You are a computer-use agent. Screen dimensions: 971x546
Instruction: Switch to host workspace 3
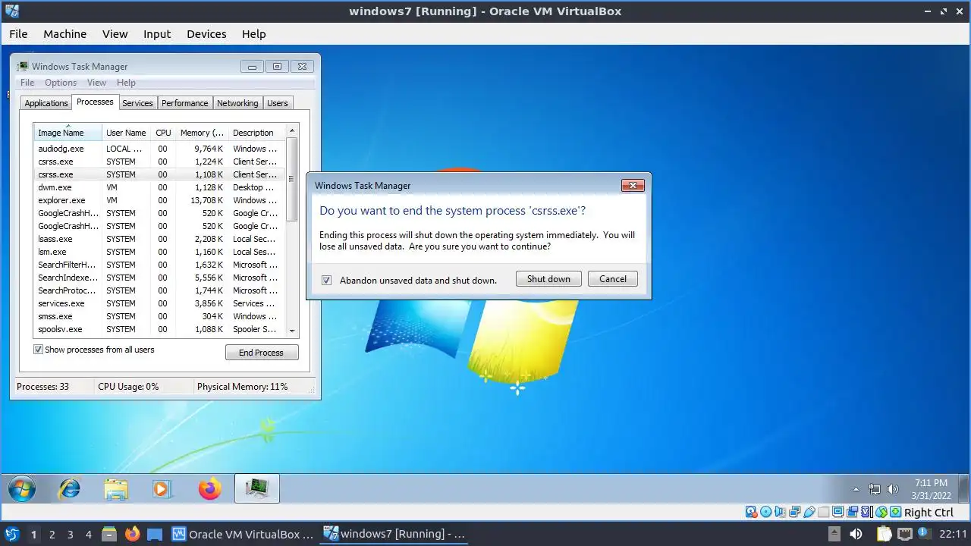pos(70,534)
